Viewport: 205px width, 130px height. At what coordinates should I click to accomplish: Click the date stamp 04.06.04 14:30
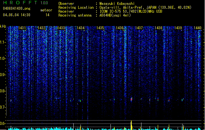tap(17, 15)
